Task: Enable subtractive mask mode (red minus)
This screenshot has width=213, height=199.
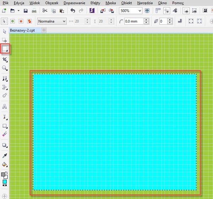Action: tap(21, 21)
